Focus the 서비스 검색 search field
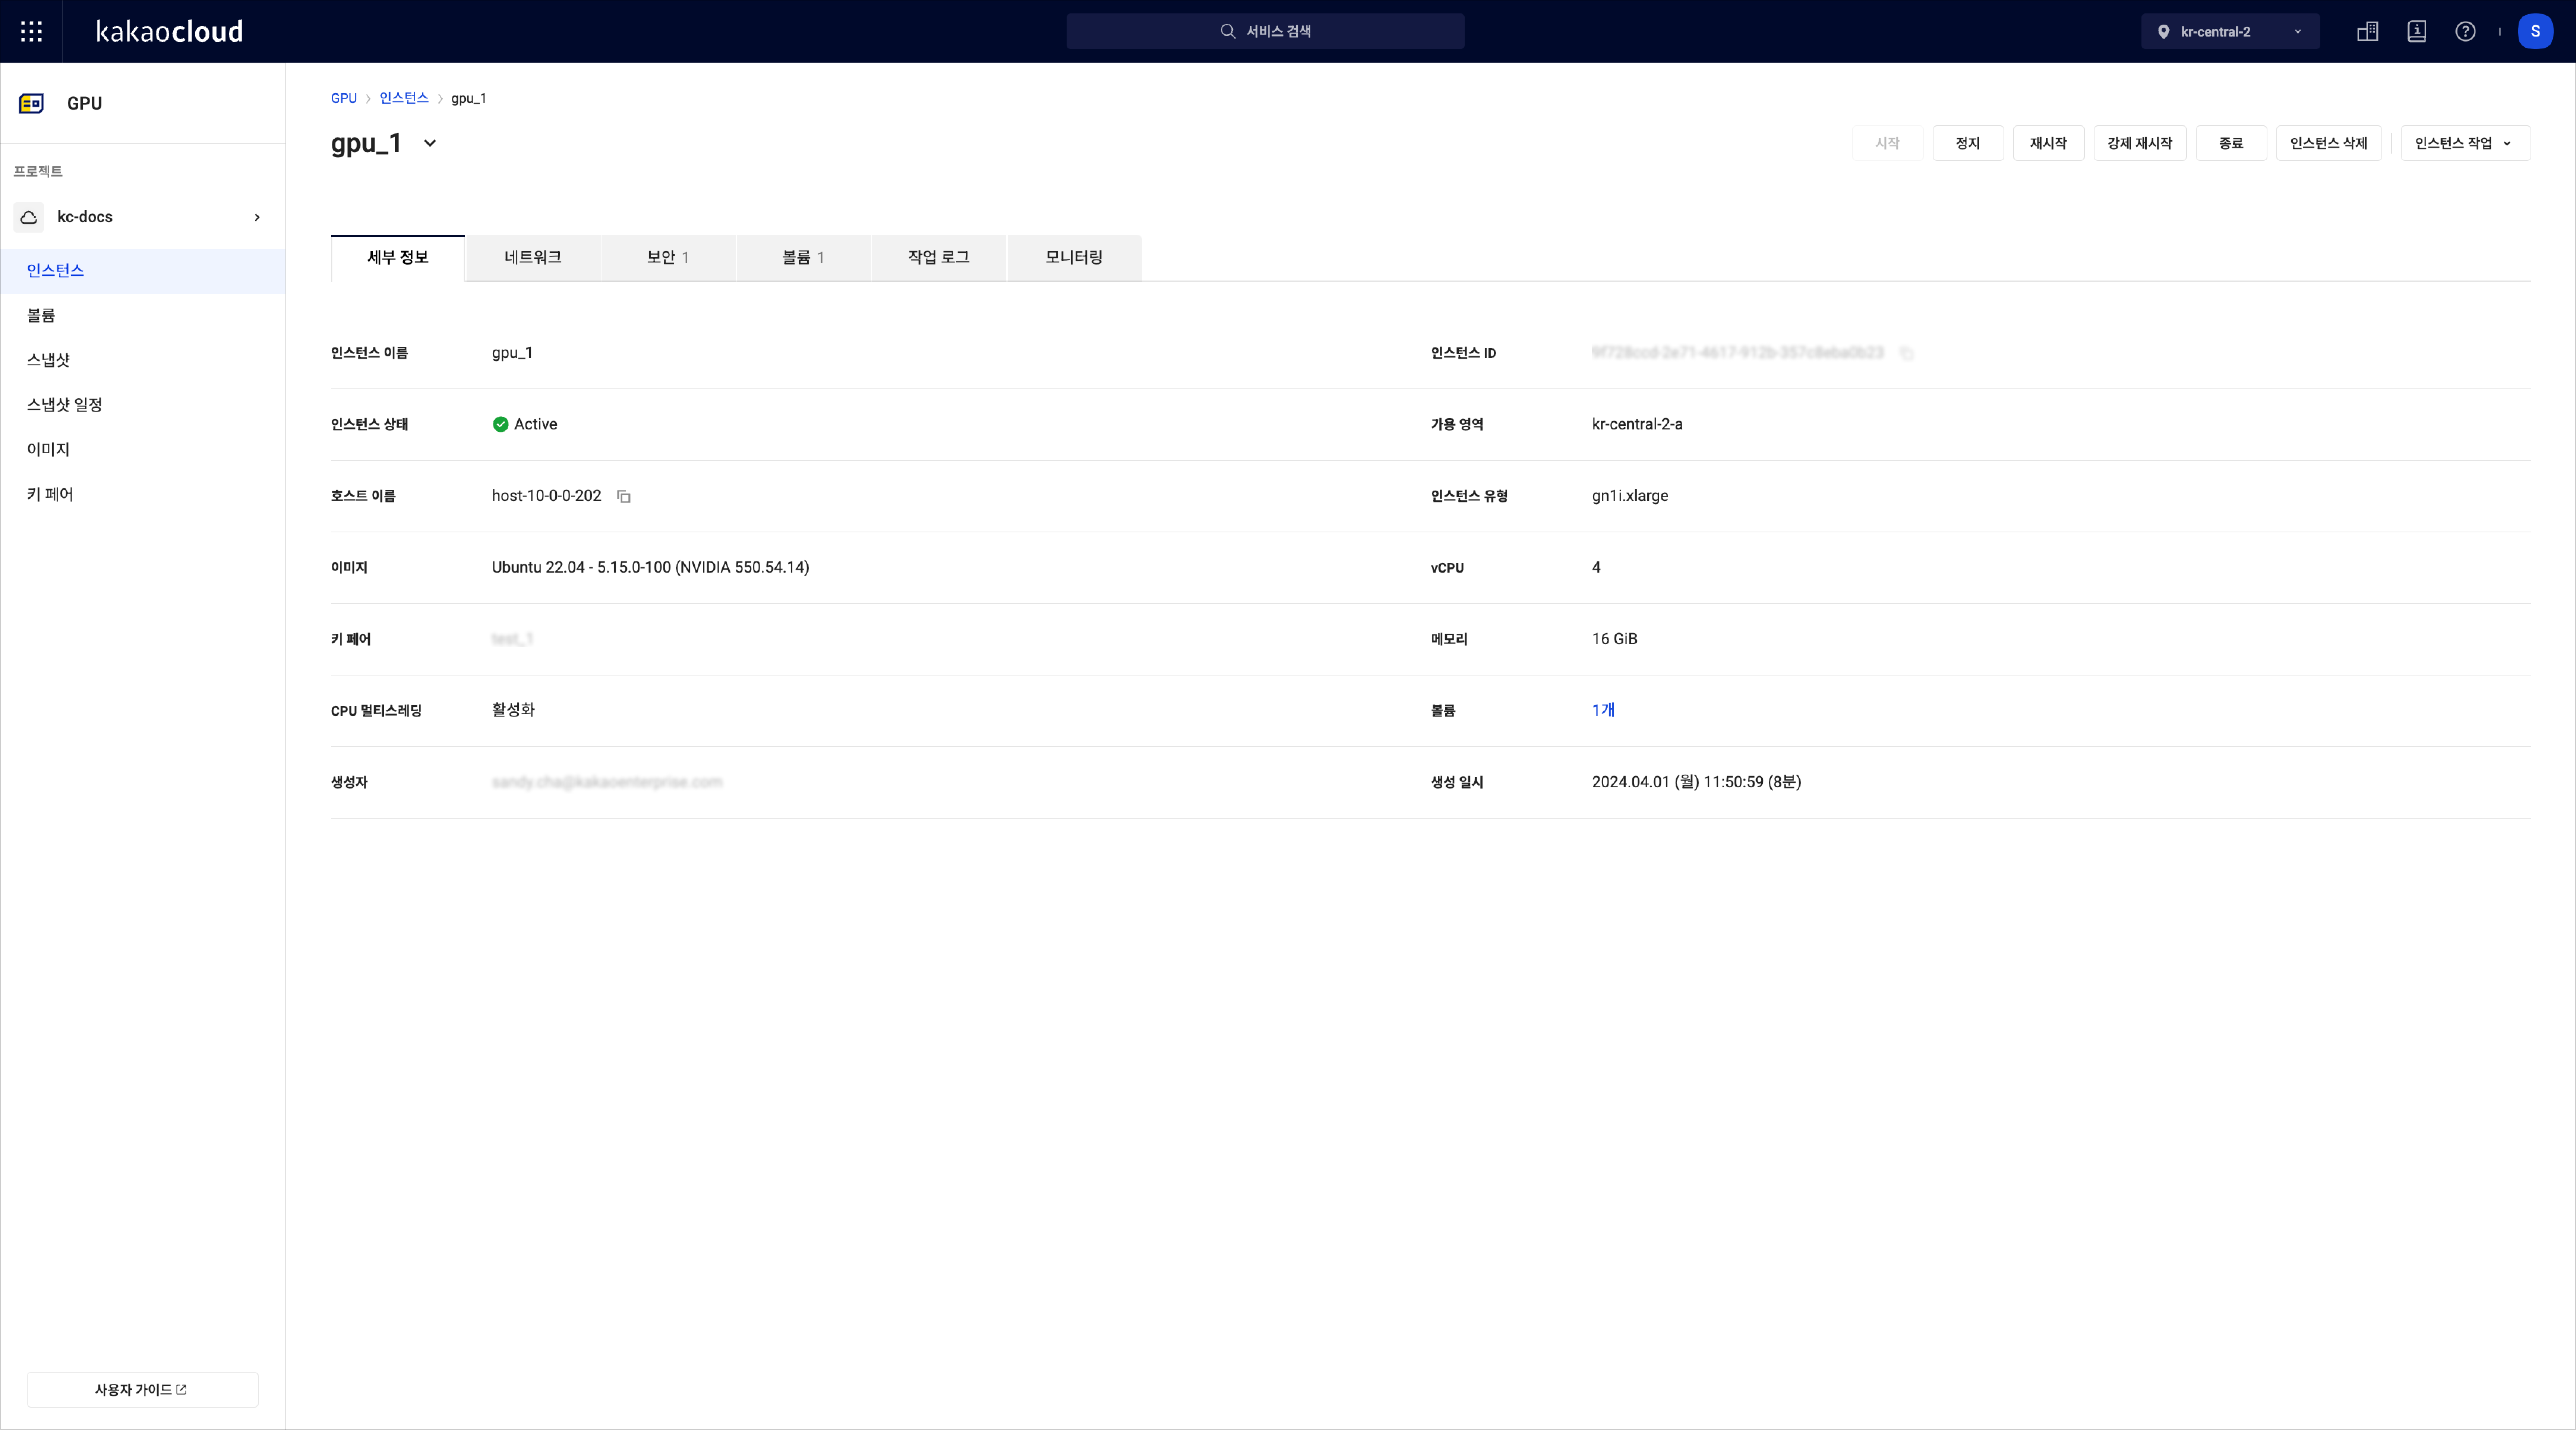The height and width of the screenshot is (1430, 2576). [x=1265, y=31]
